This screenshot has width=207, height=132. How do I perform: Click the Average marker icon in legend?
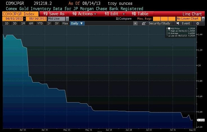pyautogui.click(x=169, y=33)
